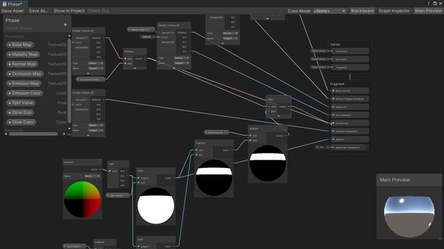
Task: Click the Step node Edge(1) input port
Action: (x=139, y=178)
